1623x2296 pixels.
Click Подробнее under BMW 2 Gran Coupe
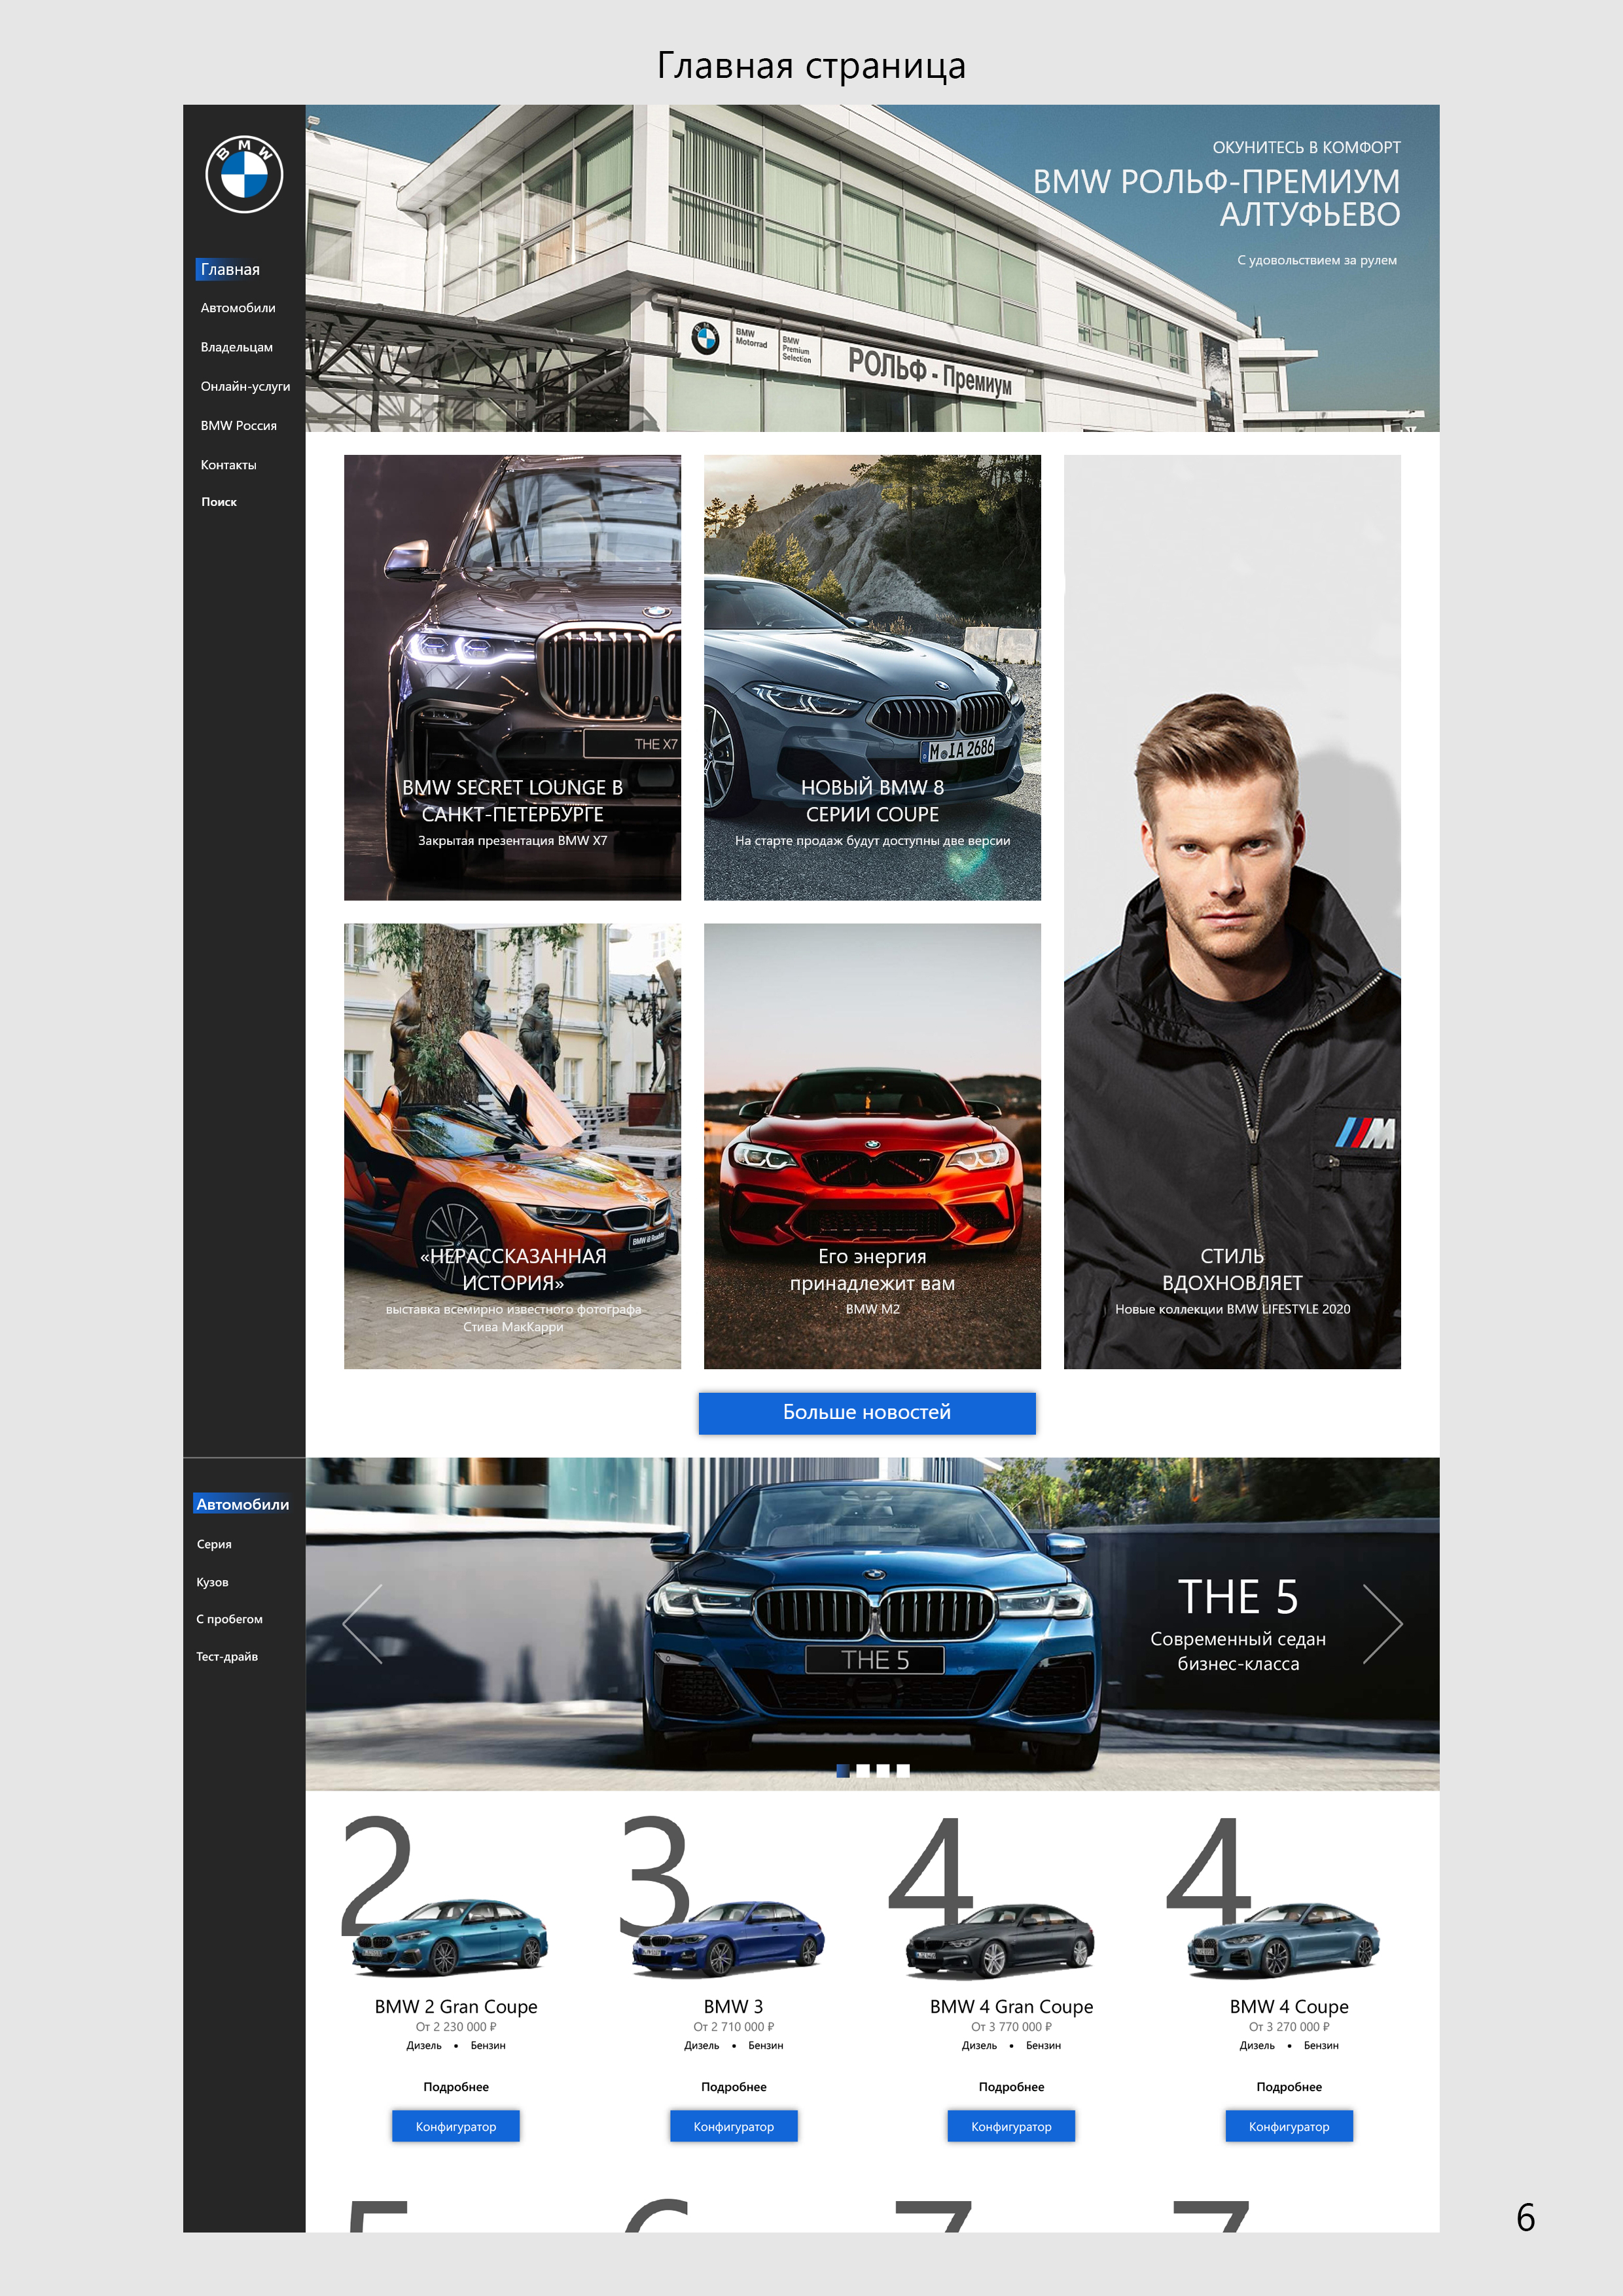456,2087
